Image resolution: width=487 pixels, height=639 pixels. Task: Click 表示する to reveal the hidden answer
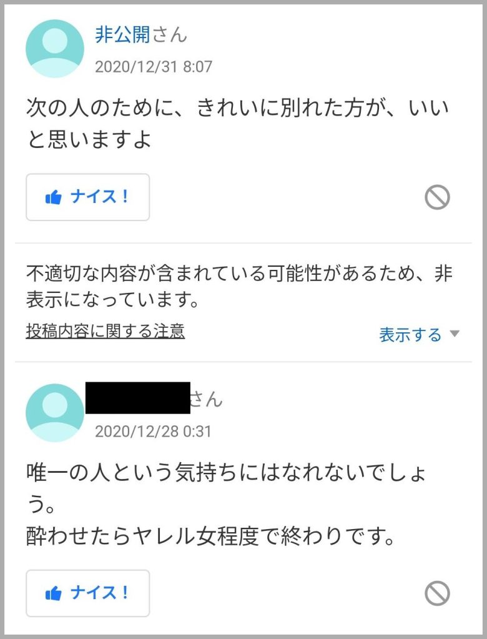[x=410, y=335]
